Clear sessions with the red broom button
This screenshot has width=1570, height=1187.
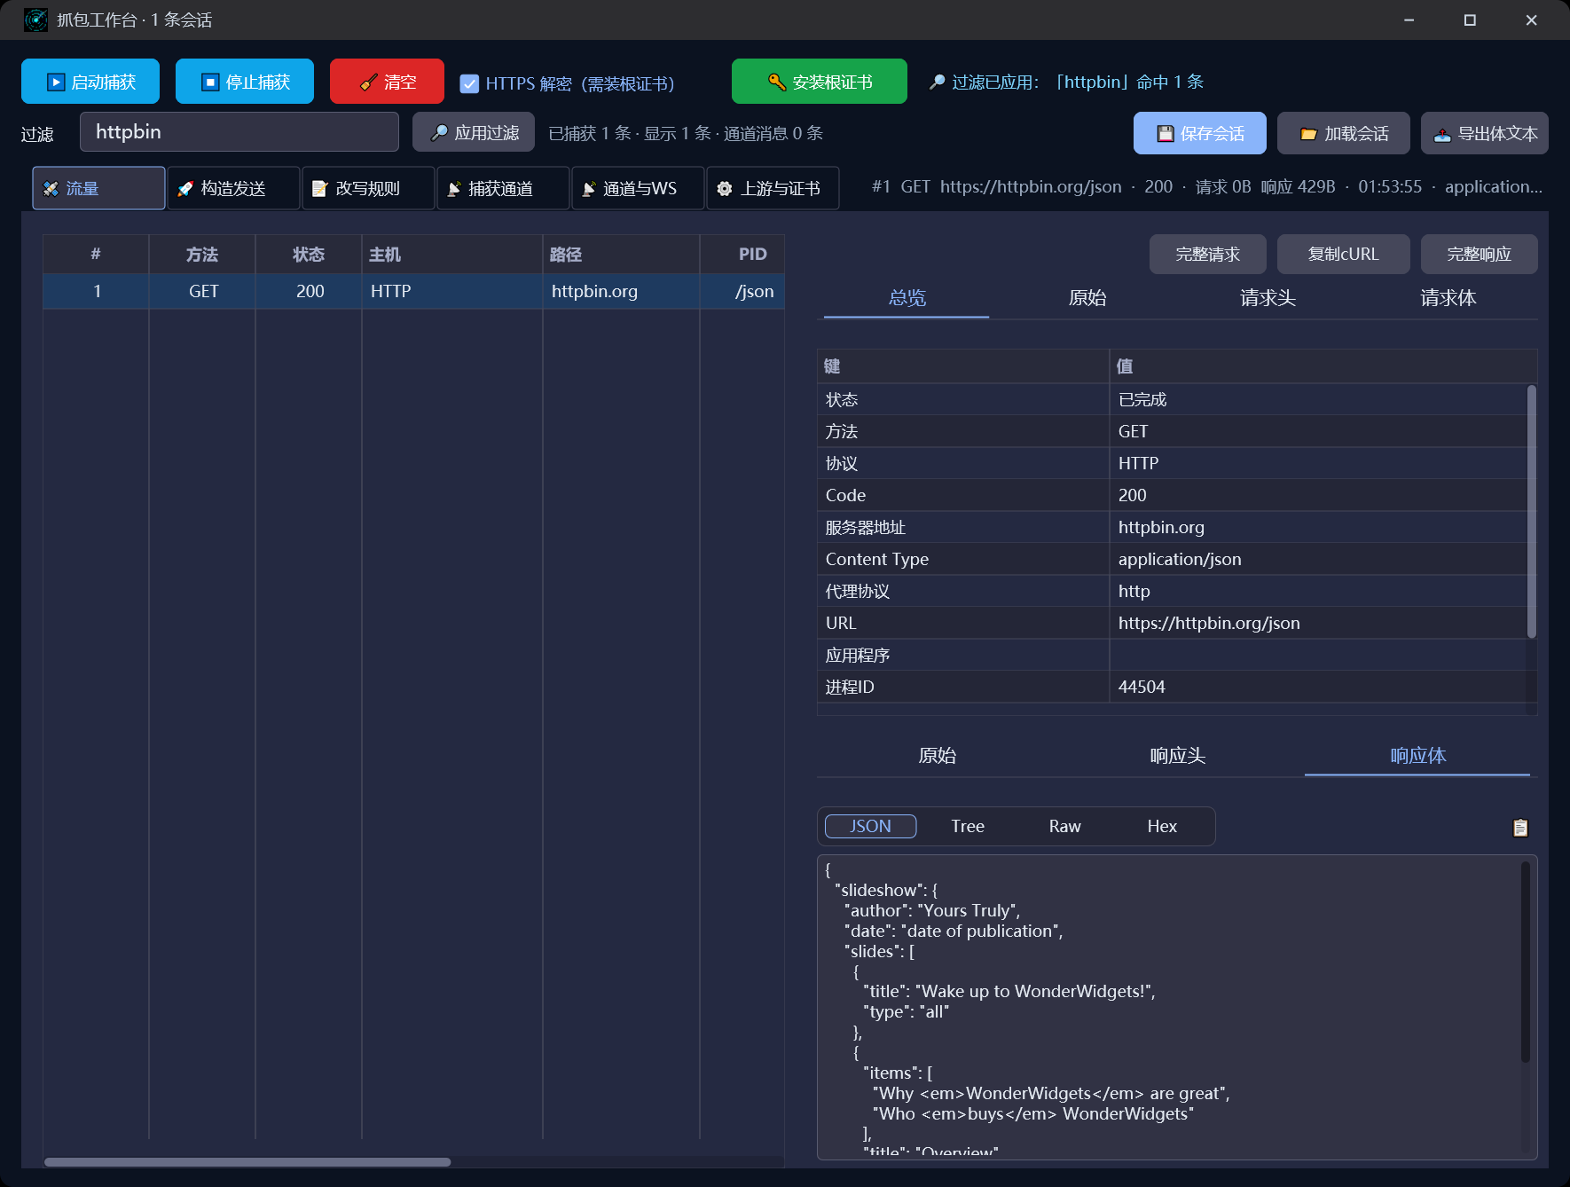pos(387,82)
